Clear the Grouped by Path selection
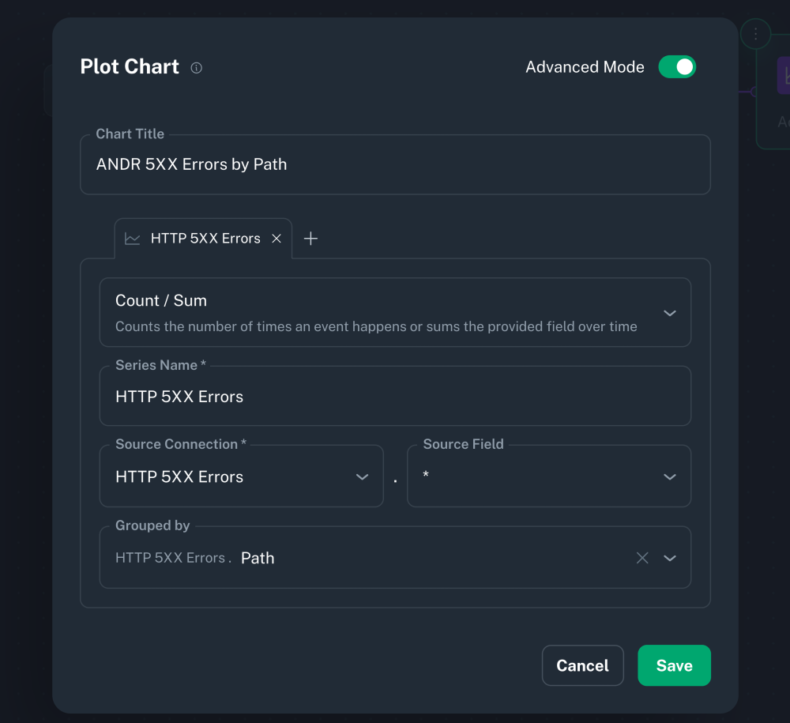The height and width of the screenshot is (723, 790). coord(642,557)
